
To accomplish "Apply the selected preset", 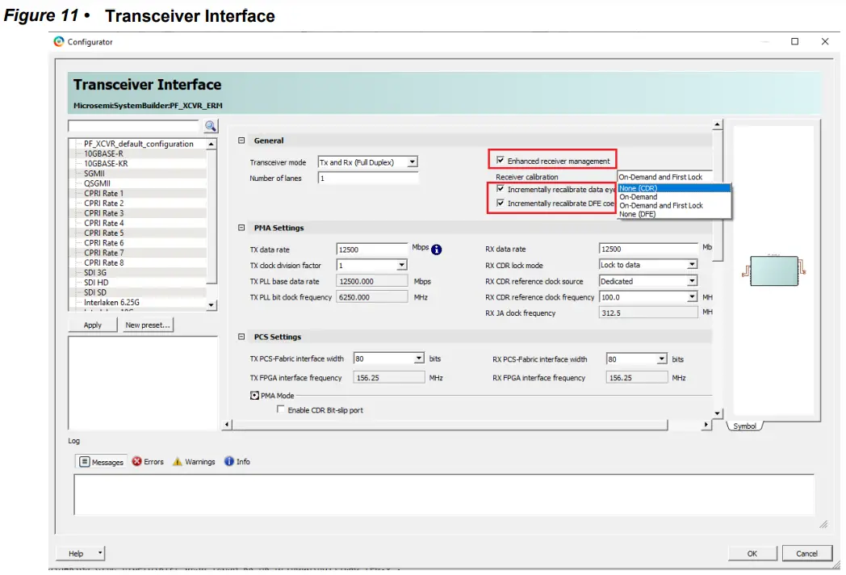I will coord(93,324).
